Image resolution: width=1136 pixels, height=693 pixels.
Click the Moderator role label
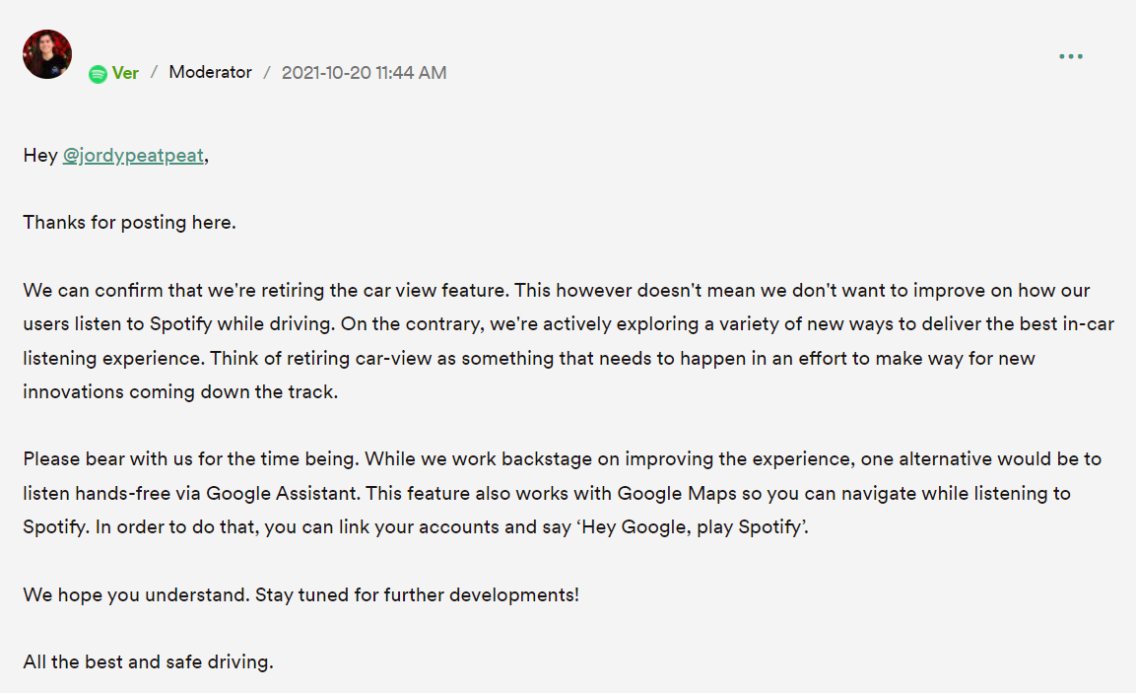coord(210,72)
